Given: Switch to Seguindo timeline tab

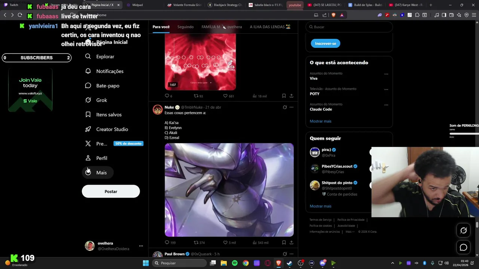Looking at the screenshot, I should tap(186, 27).
